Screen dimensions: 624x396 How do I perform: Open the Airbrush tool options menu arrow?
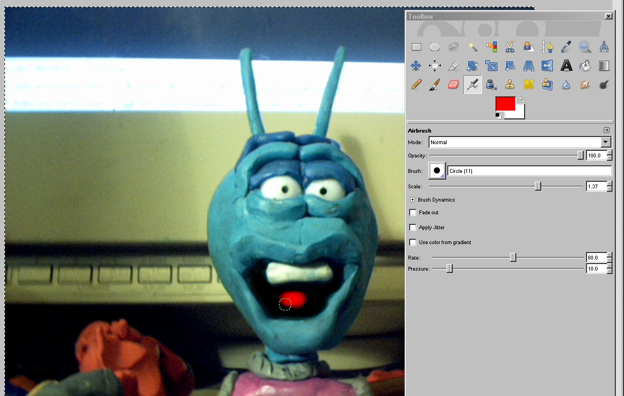coord(606,130)
